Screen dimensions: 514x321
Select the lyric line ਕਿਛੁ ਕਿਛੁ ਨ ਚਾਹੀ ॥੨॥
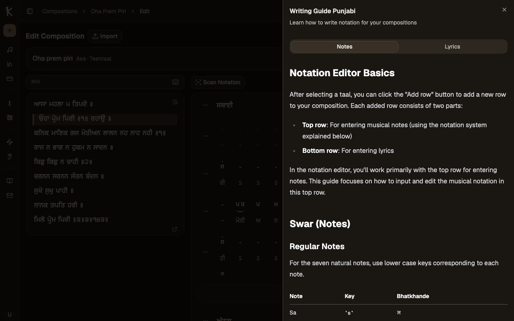click(x=63, y=162)
